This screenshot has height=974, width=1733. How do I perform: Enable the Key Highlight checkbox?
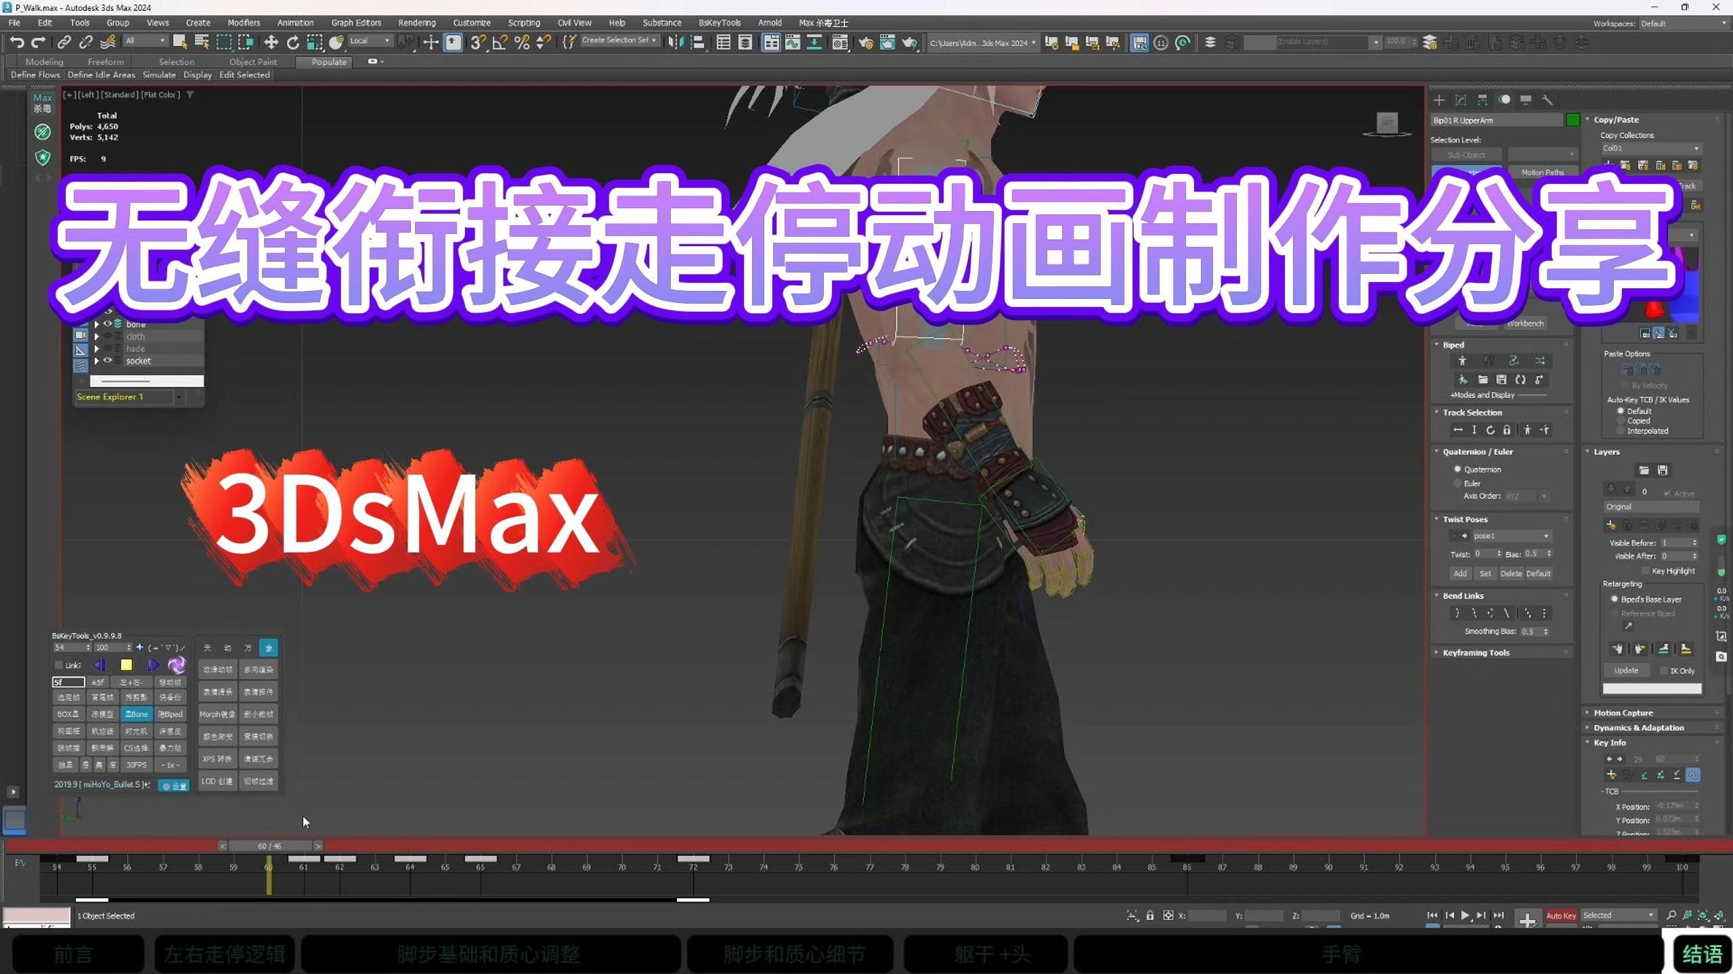tap(1646, 571)
